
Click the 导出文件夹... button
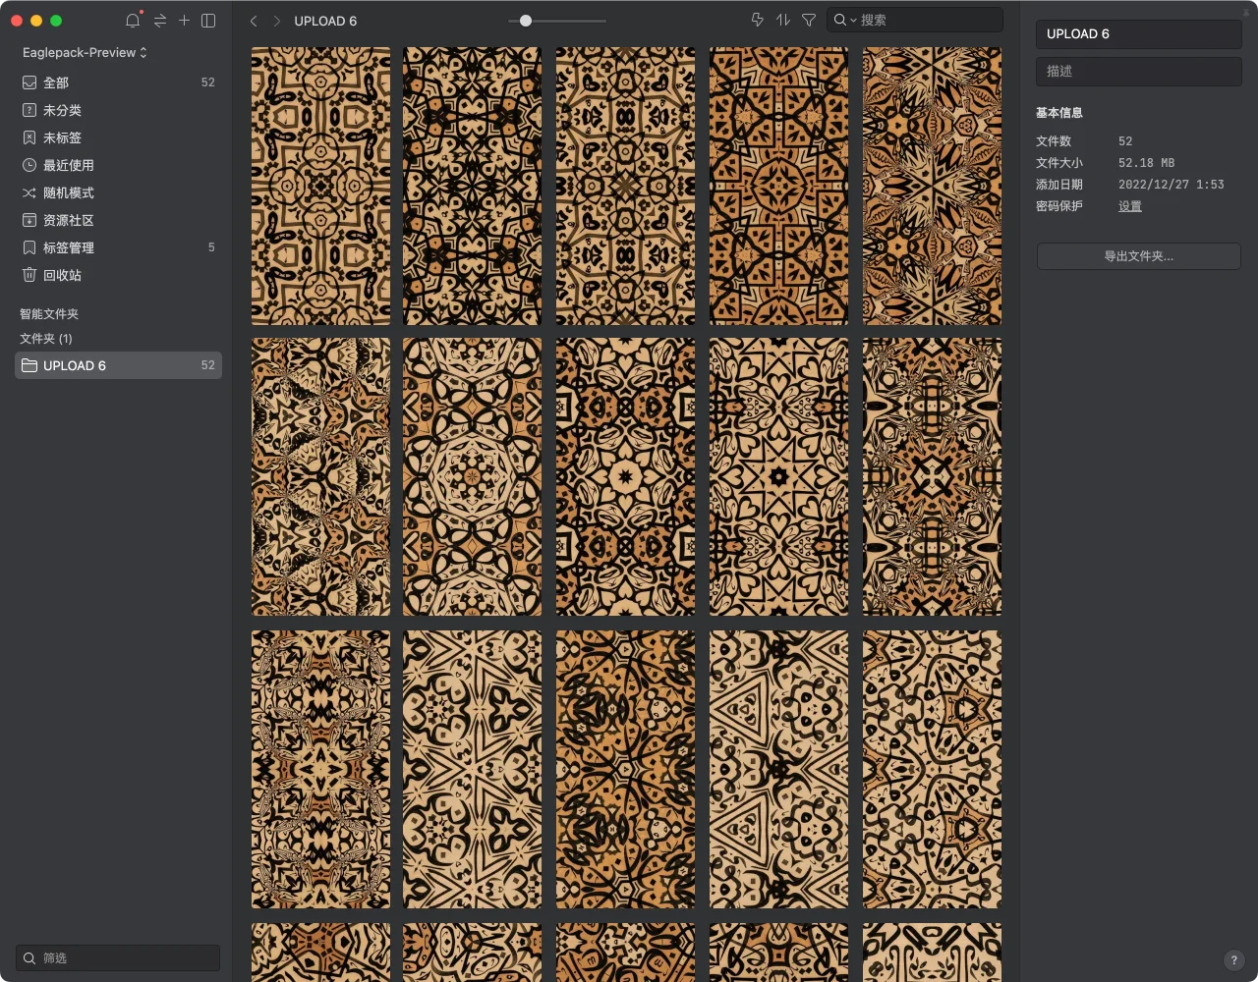[1138, 256]
